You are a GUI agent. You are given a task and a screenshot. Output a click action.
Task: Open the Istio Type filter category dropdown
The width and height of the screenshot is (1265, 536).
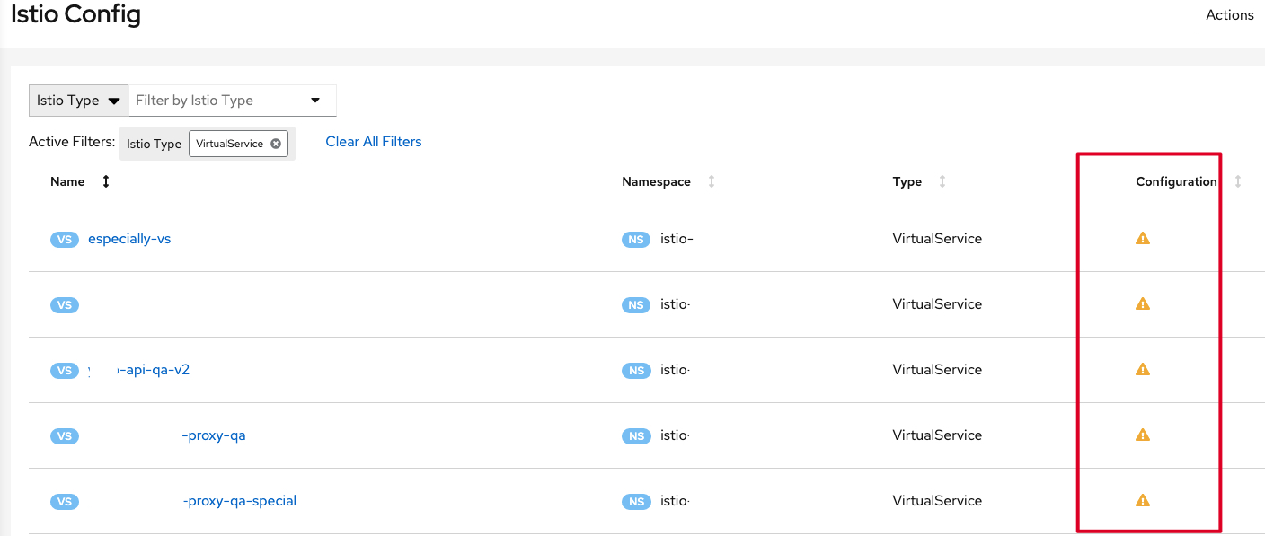coord(78,101)
